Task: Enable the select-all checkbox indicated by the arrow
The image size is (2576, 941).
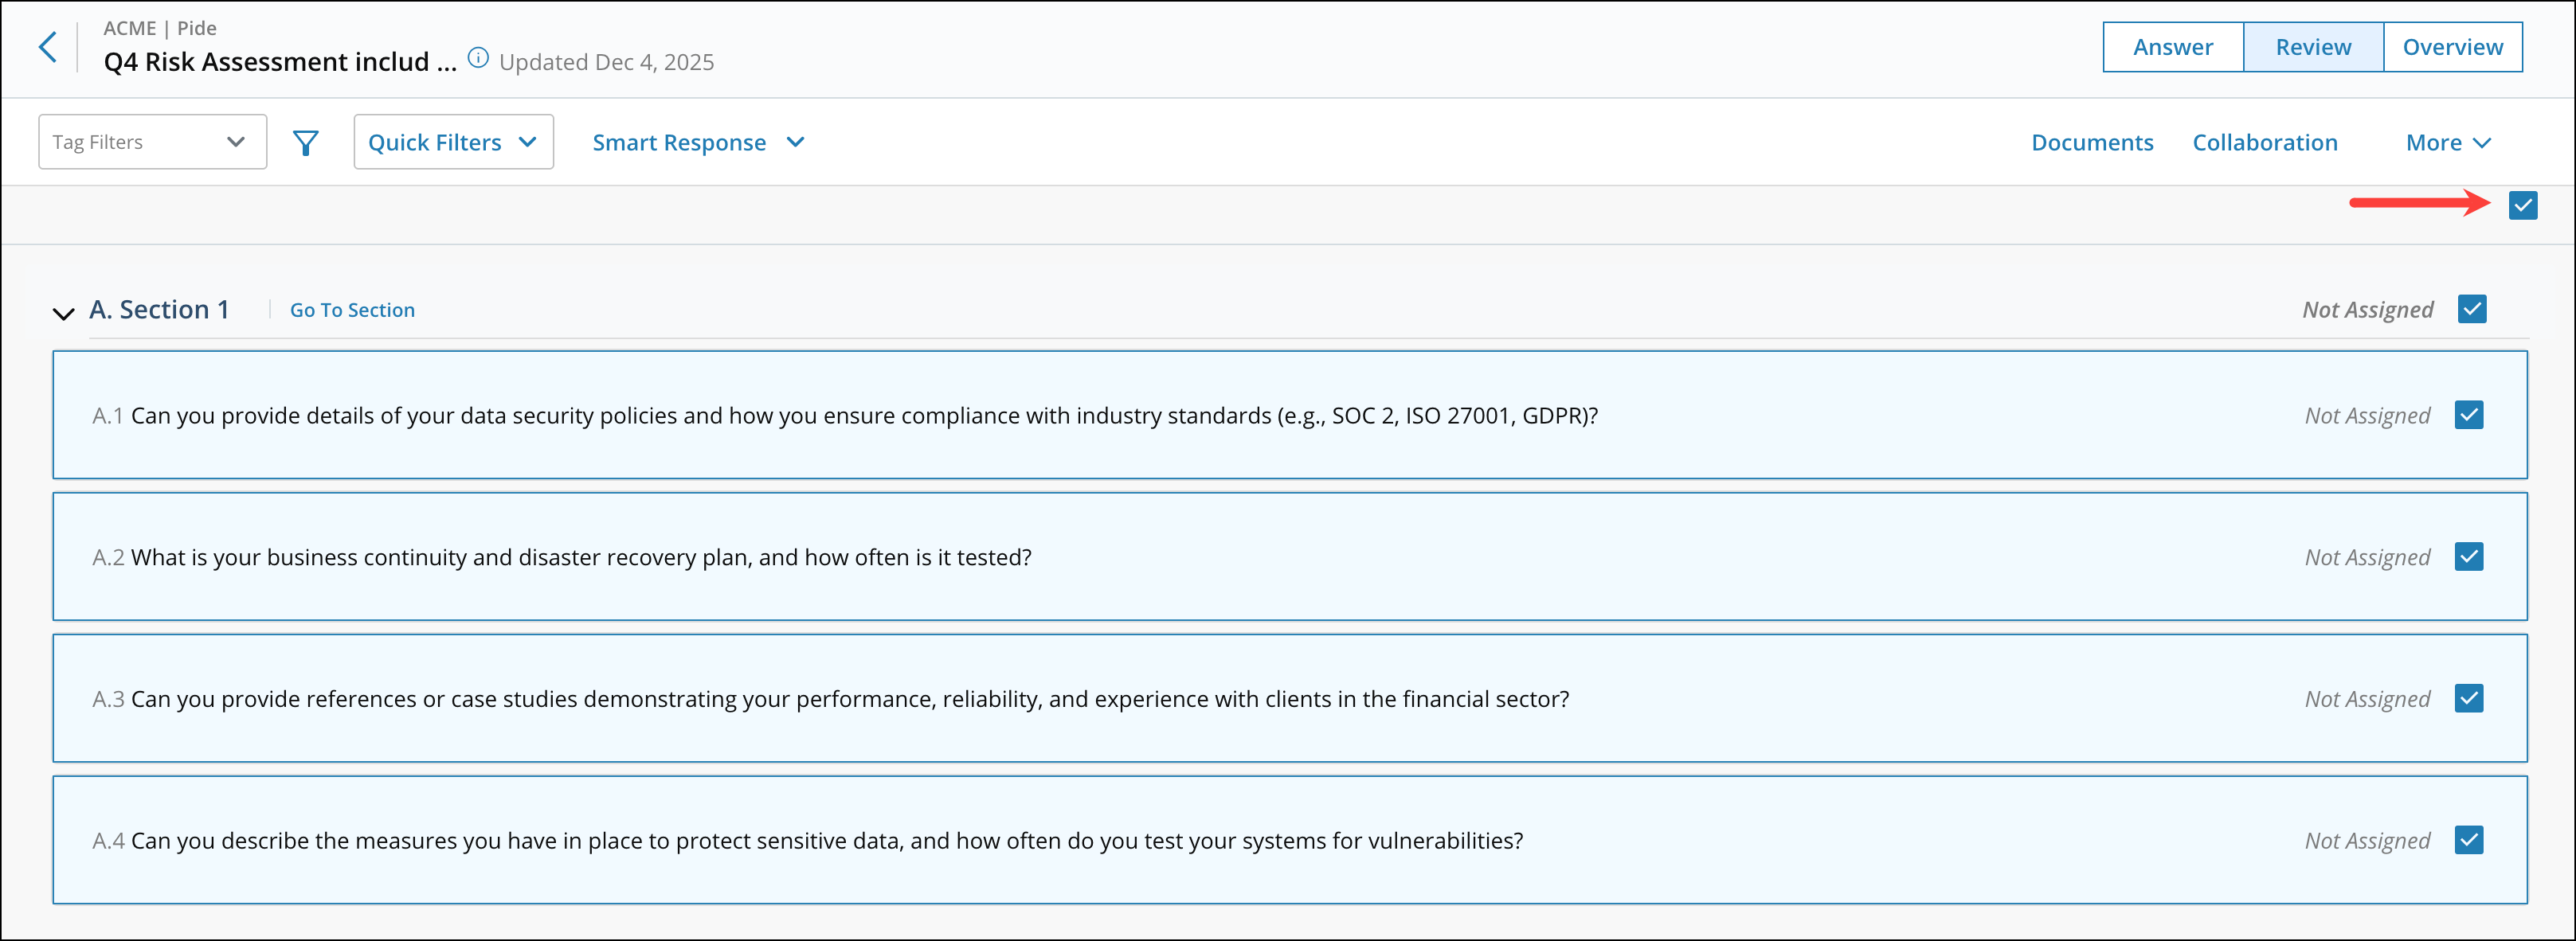Action: point(2524,205)
